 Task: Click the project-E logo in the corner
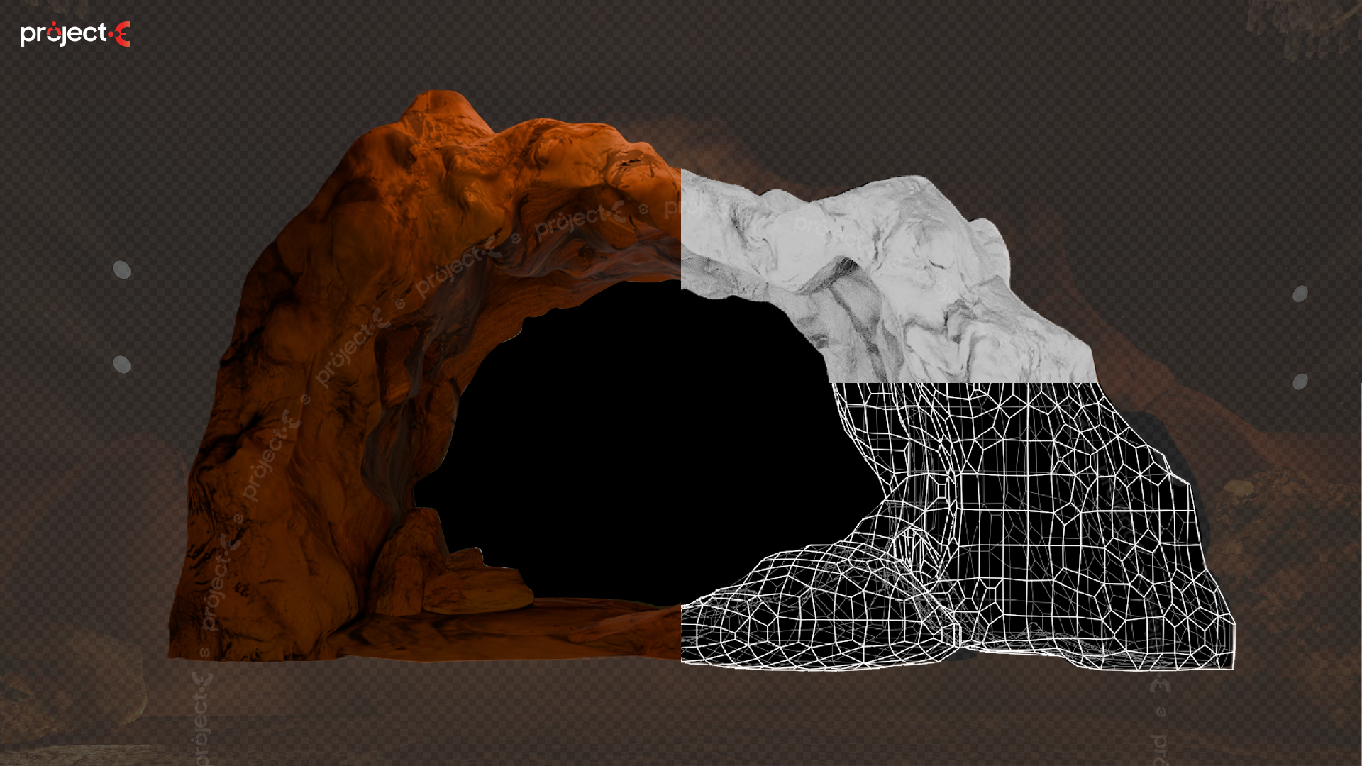(x=75, y=34)
